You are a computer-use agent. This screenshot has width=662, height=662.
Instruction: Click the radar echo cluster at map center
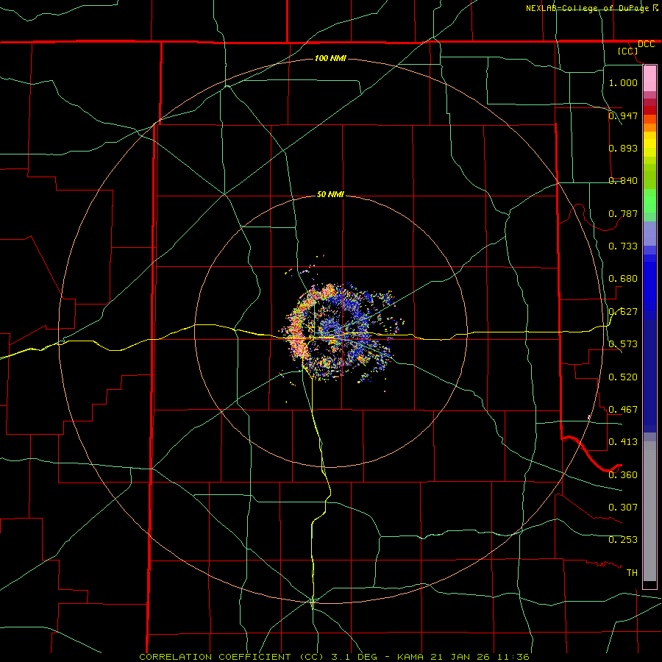[x=340, y=332]
